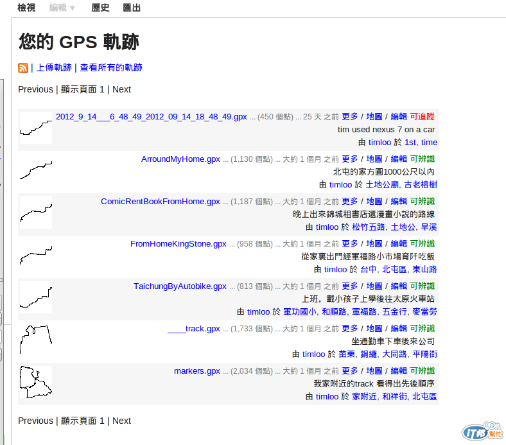This screenshot has height=445, width=506.
Task: Click 編輯 for ComicRentBookFromHome.gpx
Action: (x=399, y=202)
